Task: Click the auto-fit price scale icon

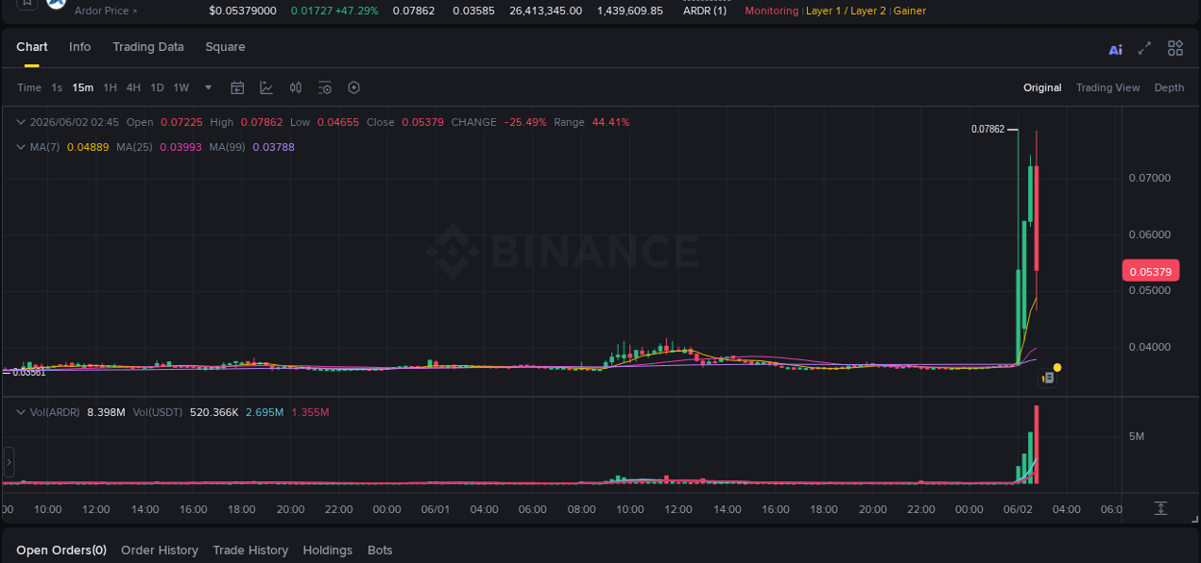Action: click(x=1161, y=507)
